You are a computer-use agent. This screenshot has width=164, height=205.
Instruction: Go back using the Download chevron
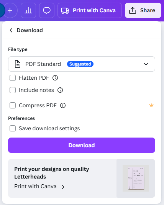coord(11,30)
